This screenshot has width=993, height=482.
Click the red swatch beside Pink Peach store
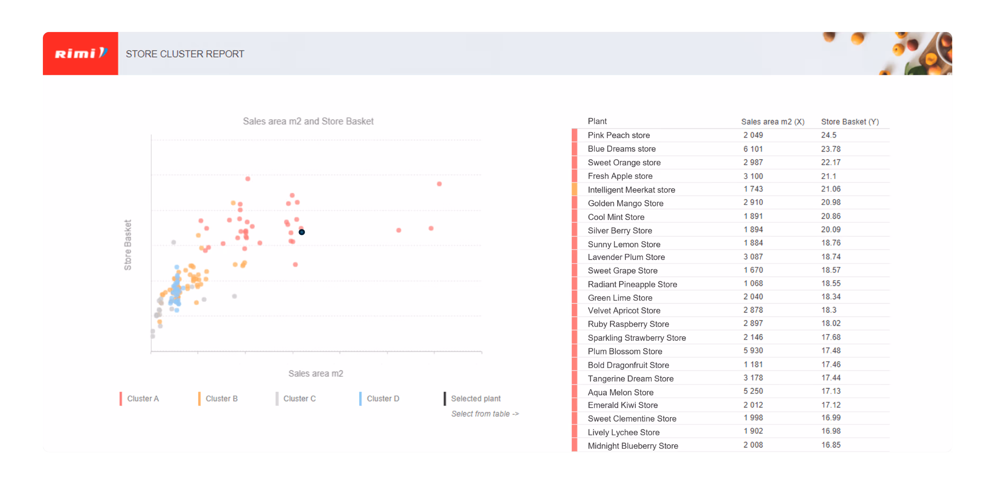574,135
